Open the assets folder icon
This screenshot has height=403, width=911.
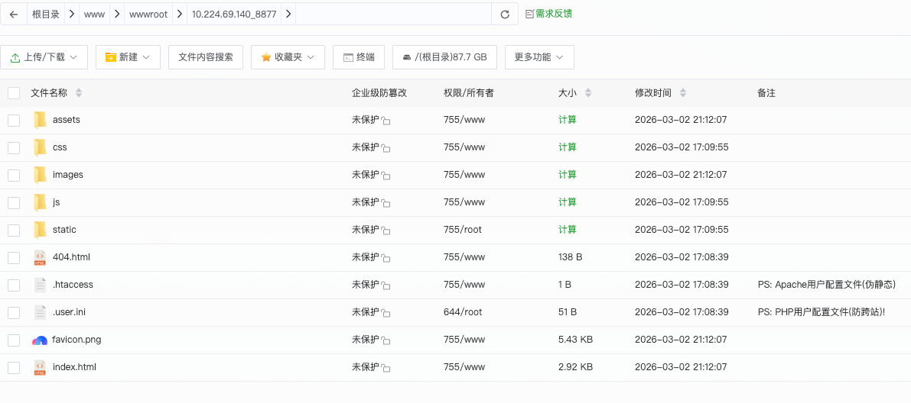coord(40,120)
